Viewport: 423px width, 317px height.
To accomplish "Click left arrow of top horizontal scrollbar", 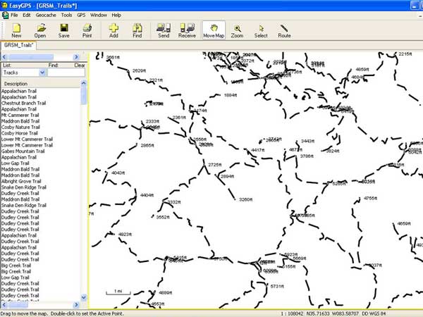I will [x=4, y=57].
